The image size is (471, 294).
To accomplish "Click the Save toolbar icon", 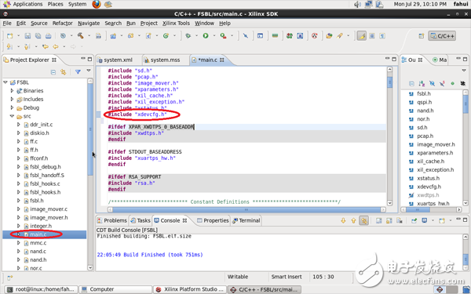I will coord(27,36).
